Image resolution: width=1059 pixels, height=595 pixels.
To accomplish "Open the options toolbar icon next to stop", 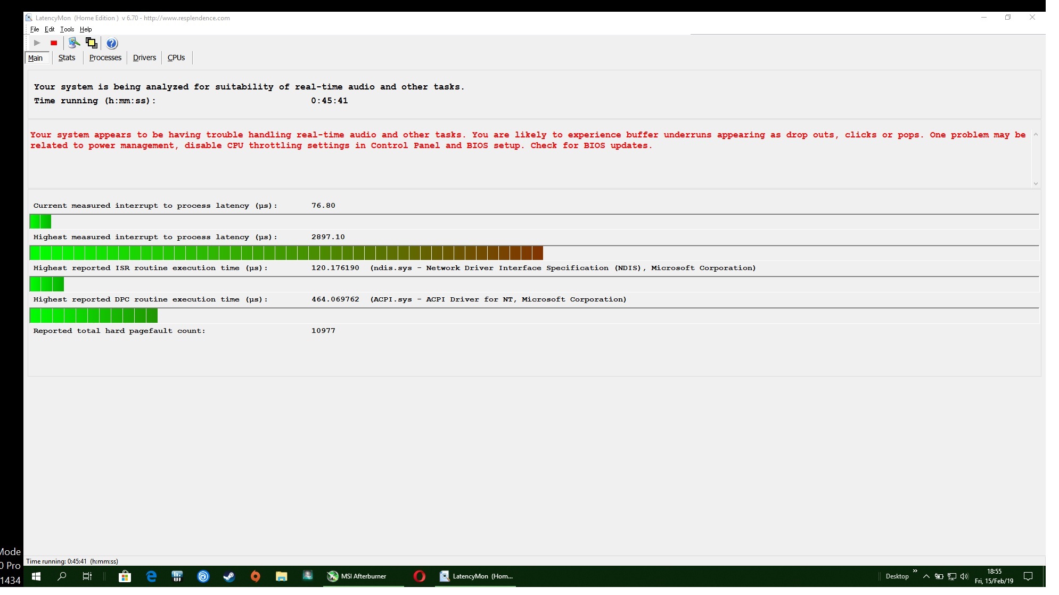I will (74, 43).
